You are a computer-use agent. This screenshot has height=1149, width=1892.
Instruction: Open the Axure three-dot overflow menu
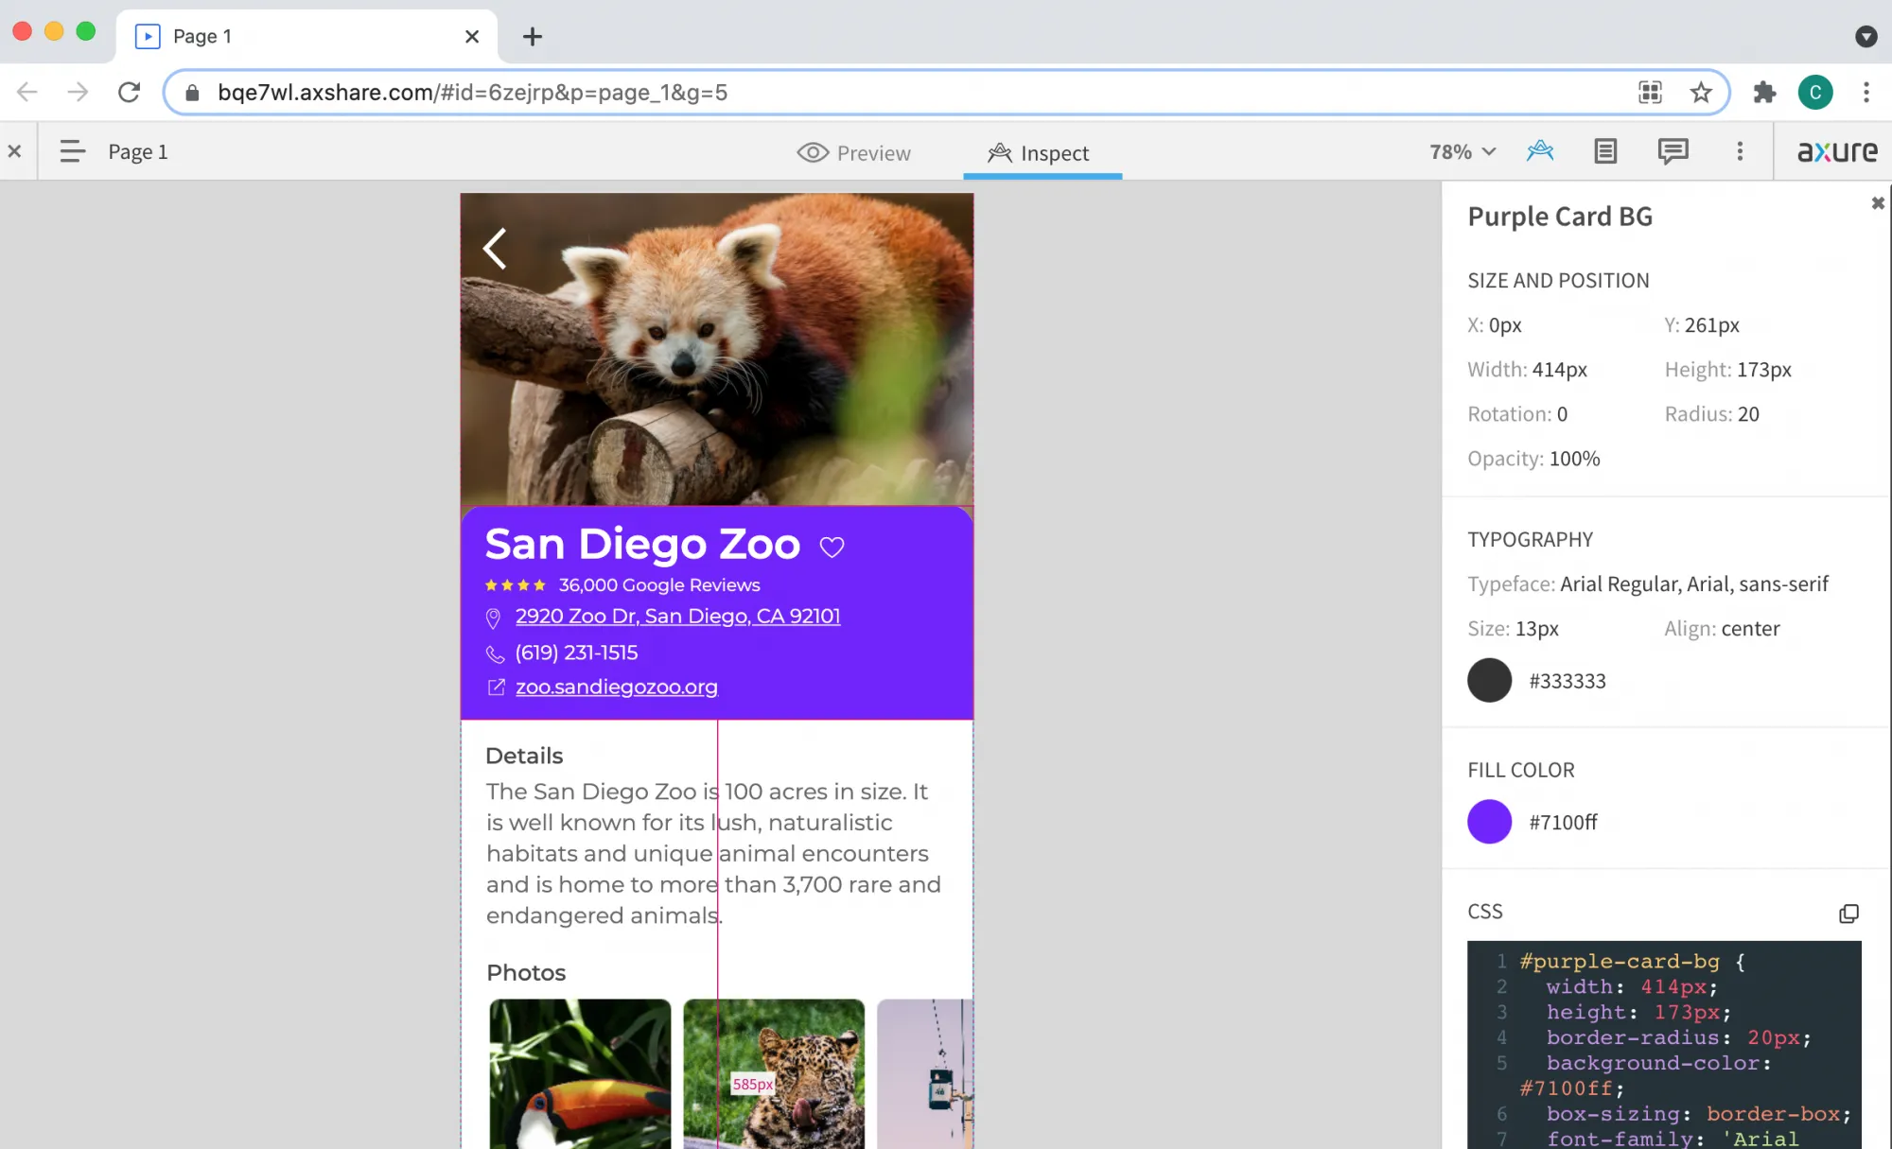(1740, 151)
